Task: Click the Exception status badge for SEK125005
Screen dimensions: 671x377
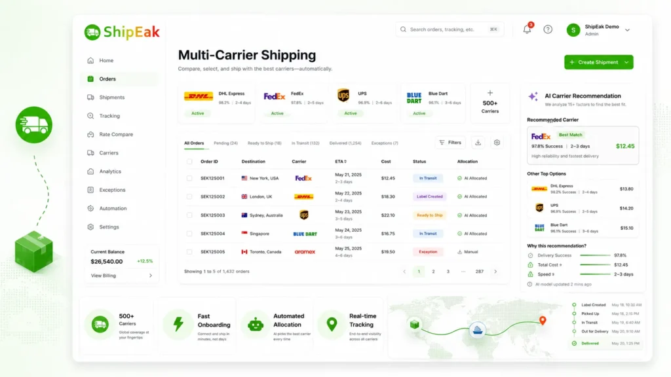Action: tap(428, 252)
